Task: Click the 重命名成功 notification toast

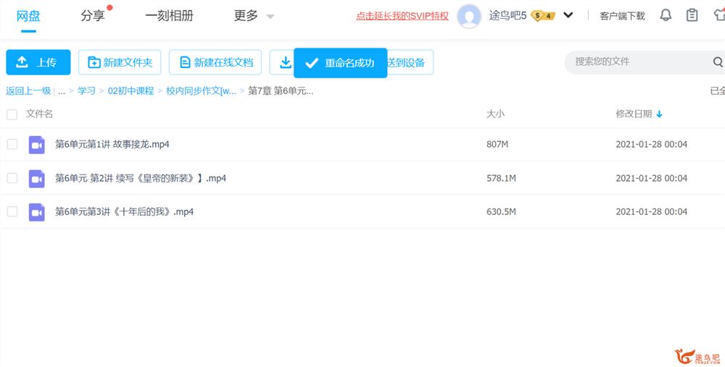Action: [x=340, y=63]
